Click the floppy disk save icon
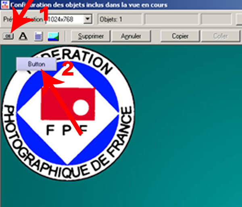Image resolution: width=242 pixels, height=207 pixels. click(x=38, y=36)
